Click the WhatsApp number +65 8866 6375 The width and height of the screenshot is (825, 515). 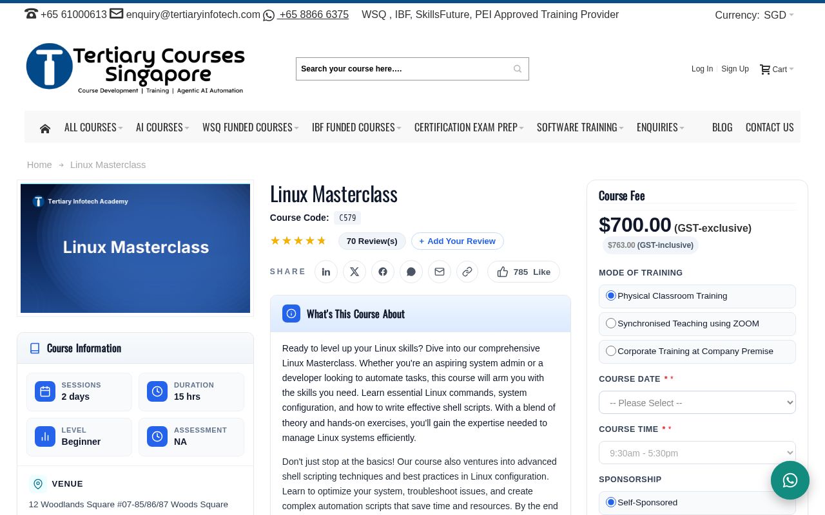(314, 14)
